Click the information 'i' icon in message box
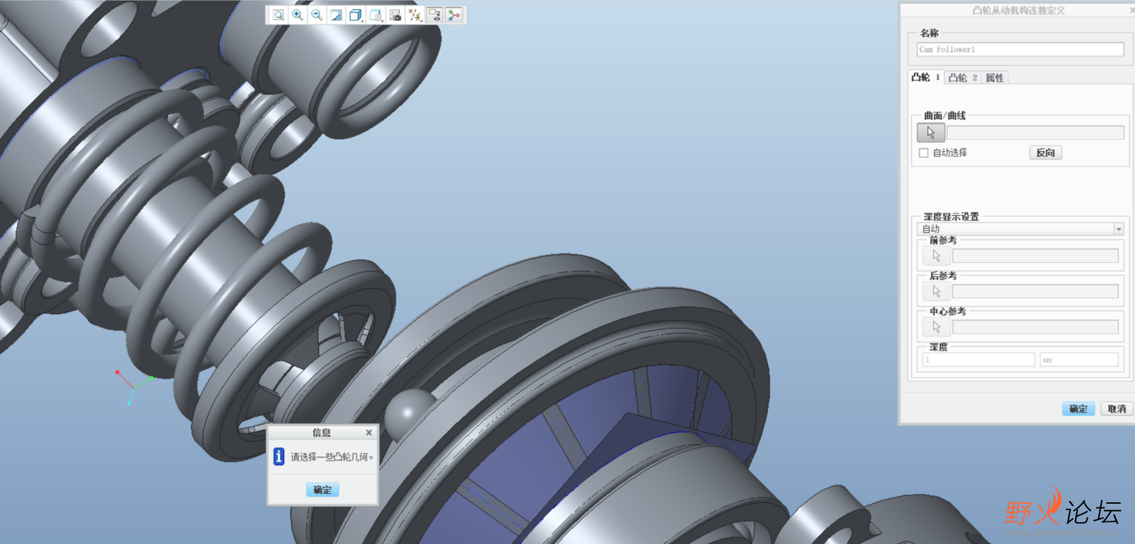The width and height of the screenshot is (1135, 544). pyautogui.click(x=279, y=456)
